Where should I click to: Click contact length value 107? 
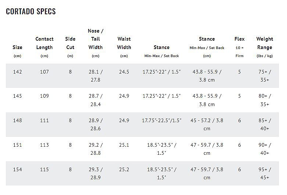pyautogui.click(x=44, y=72)
